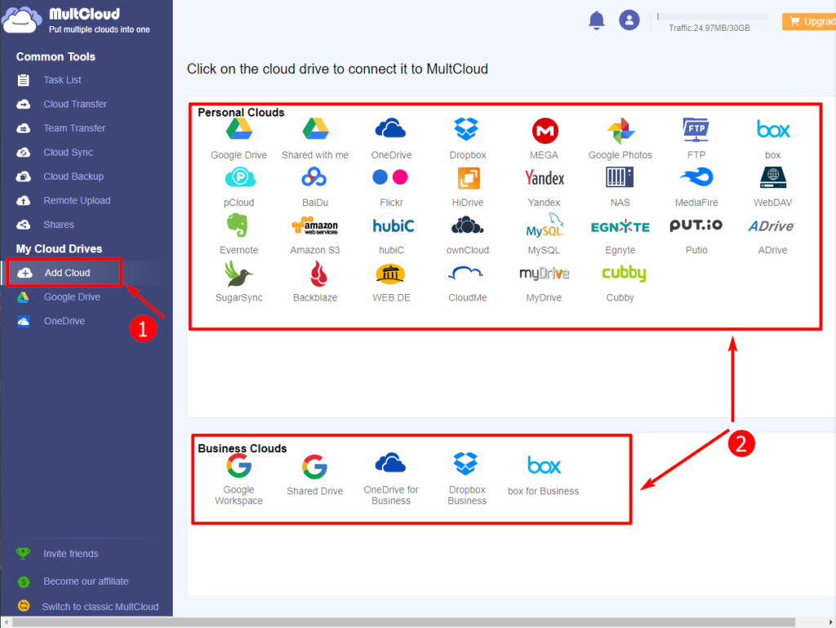The height and width of the screenshot is (628, 836).
Task: Click the SugarSync hummingbird icon
Action: coord(239,273)
